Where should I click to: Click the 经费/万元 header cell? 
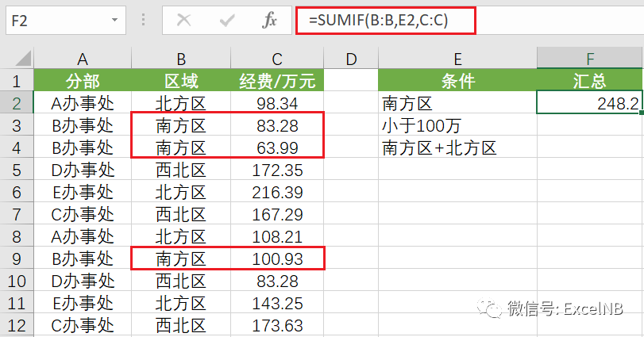277,80
